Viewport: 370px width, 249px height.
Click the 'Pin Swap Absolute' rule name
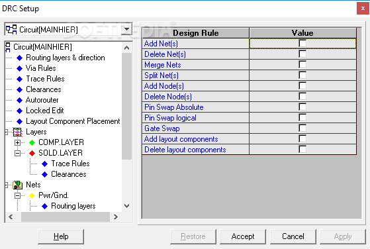(174, 107)
